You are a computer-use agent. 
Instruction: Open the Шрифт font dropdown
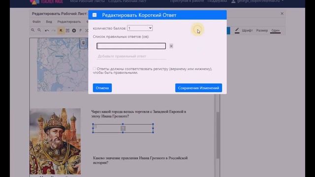click(x=247, y=30)
